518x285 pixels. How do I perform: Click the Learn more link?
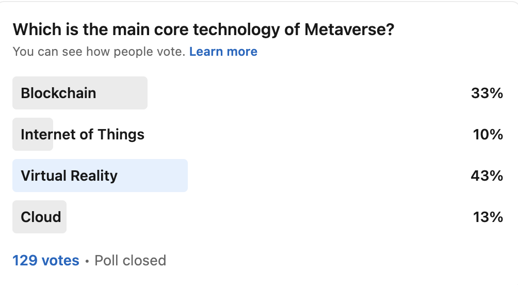pyautogui.click(x=223, y=52)
